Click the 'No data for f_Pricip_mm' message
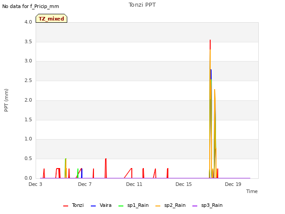Screen dimensions: 285x214 point(31,6)
